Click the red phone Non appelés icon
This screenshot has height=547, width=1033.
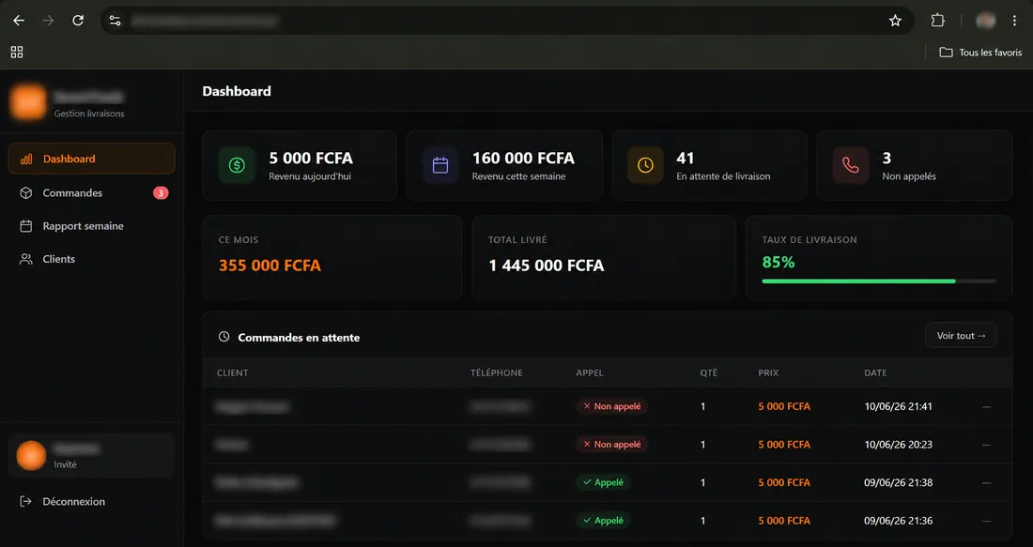[x=851, y=165]
